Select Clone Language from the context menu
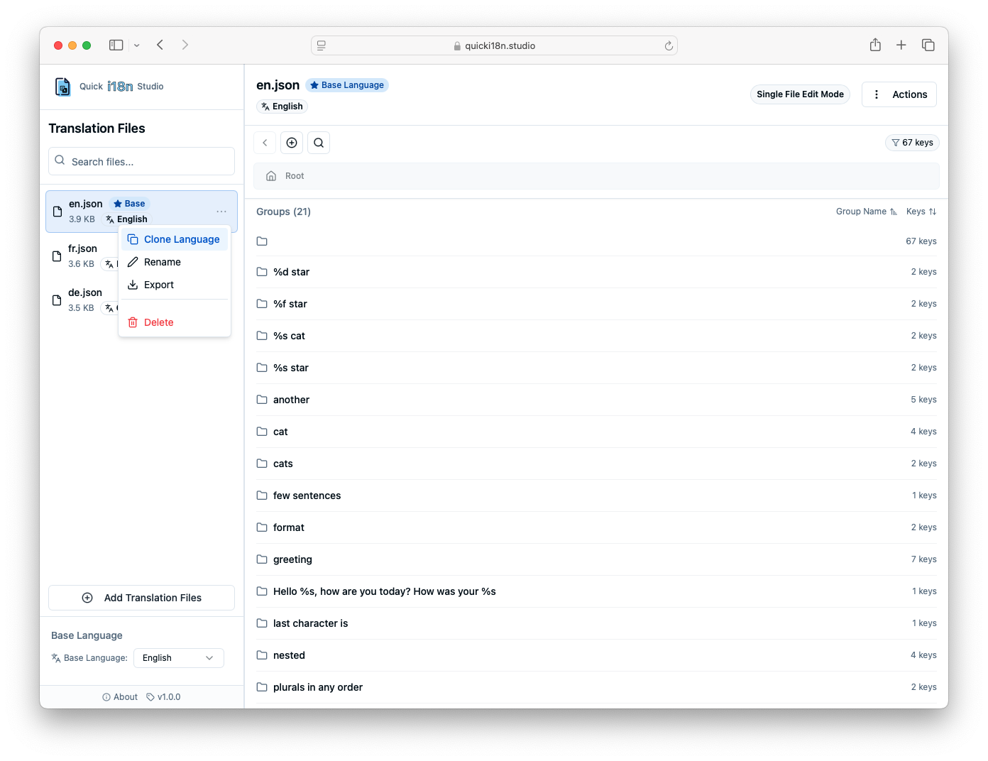Viewport: 988px width, 761px height. 182,239
